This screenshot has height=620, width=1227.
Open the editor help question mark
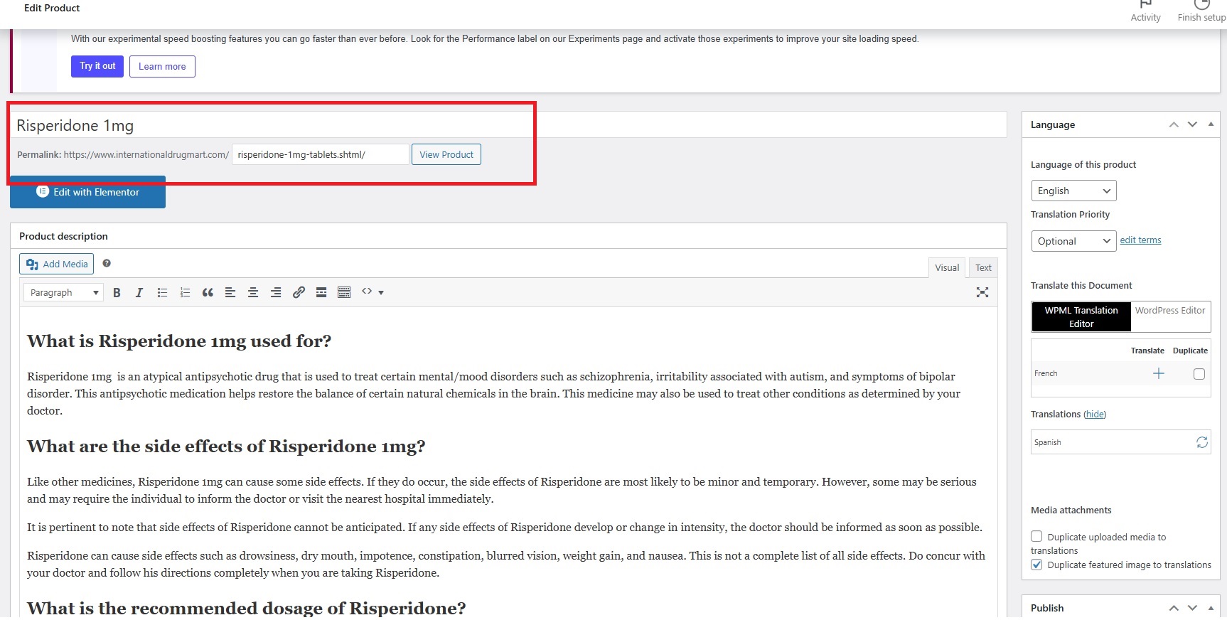pyautogui.click(x=107, y=263)
